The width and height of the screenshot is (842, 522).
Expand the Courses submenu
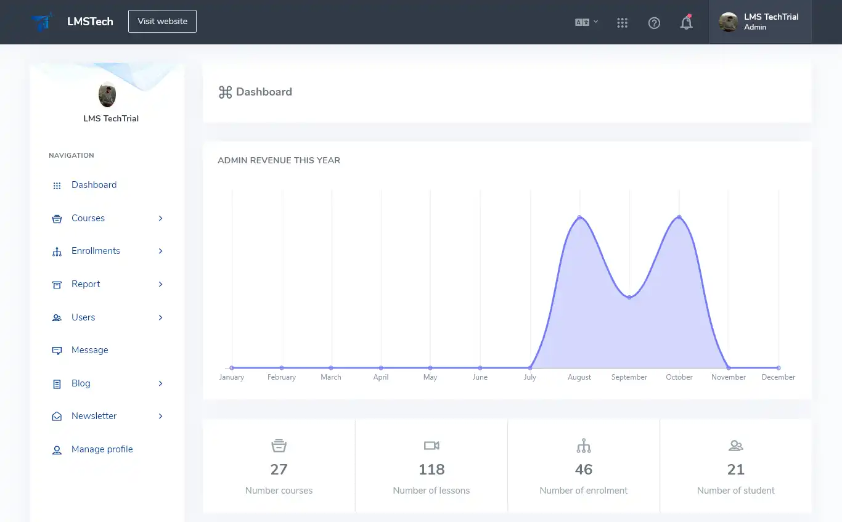tap(160, 218)
